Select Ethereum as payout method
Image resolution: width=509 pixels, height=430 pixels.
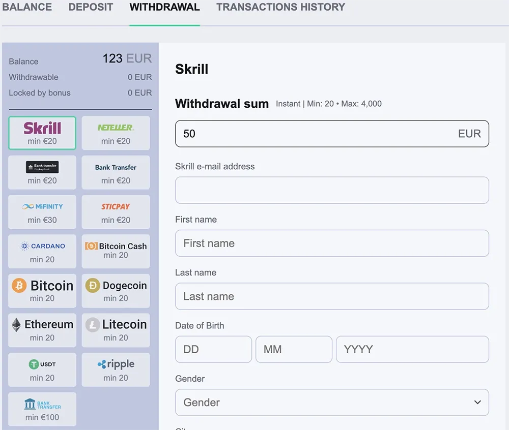(42, 330)
